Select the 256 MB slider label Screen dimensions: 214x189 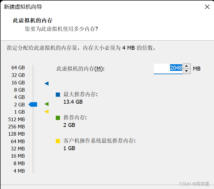pos(17,127)
